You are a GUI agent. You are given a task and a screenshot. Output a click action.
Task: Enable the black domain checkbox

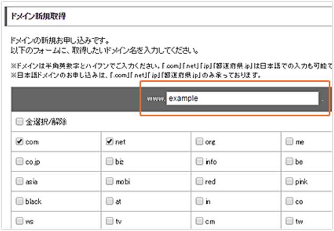(19, 201)
